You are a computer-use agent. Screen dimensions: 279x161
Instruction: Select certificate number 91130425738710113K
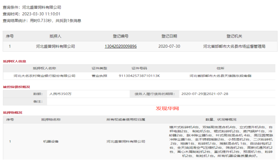click(139, 76)
